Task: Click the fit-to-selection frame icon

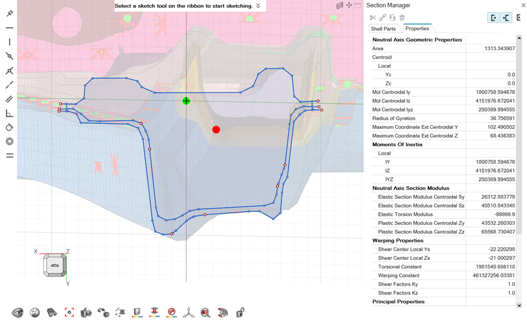Action: pyautogui.click(x=69, y=312)
